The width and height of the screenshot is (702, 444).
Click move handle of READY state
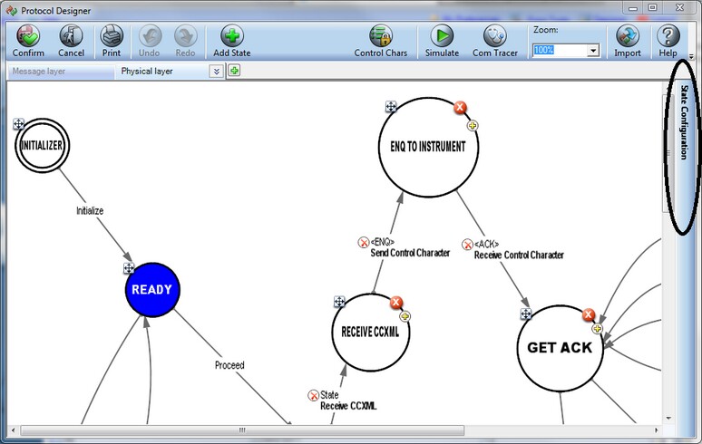(x=129, y=268)
